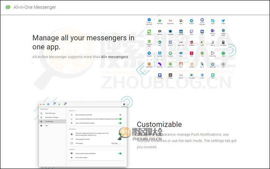The height and width of the screenshot is (169, 270).
Task: Choose the Slack icon
Action: [x=181, y=21]
